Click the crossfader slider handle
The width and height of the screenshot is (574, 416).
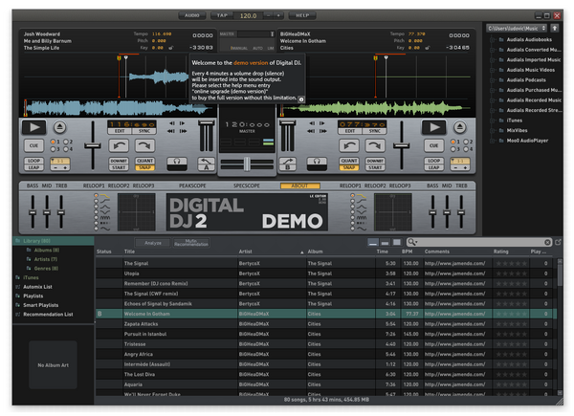click(247, 164)
